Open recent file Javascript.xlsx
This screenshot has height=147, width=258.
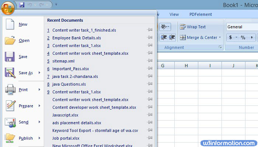tap(65, 115)
